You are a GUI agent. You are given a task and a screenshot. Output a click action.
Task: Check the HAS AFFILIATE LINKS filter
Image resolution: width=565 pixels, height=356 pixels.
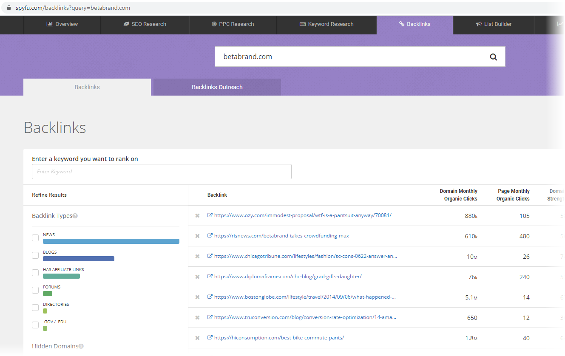35,273
